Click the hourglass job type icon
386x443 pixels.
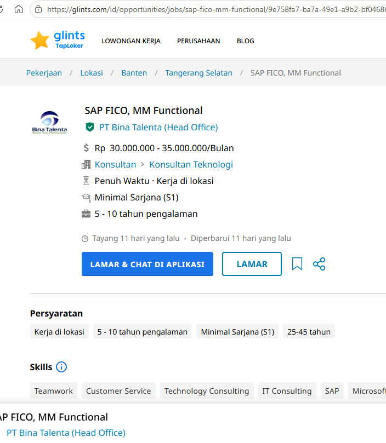tap(86, 181)
